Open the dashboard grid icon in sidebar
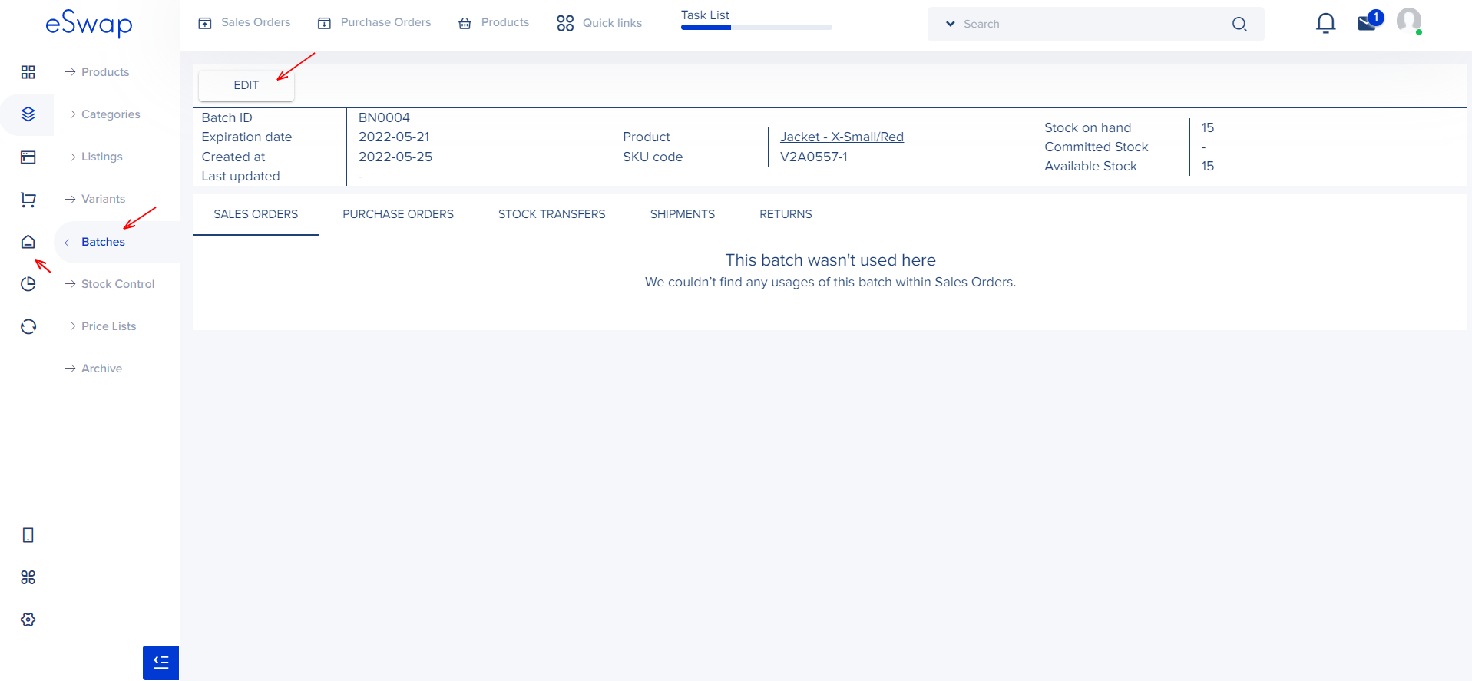The image size is (1472, 681). pos(28,72)
